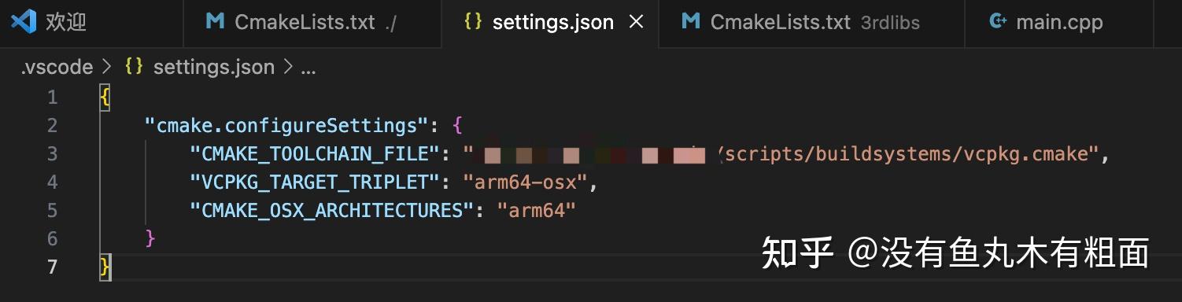Viewport: 1182px width, 302px height.
Task: Select .vscode folder in breadcrumb
Action: tap(57, 68)
